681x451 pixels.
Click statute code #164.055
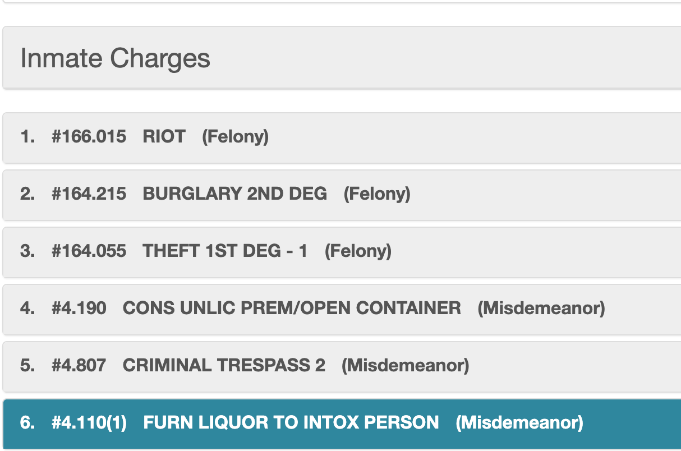[x=89, y=251]
